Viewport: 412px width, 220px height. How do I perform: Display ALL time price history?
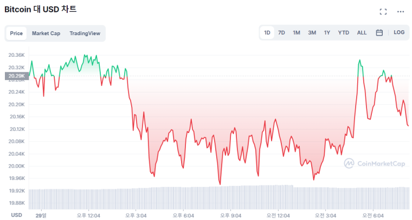click(x=362, y=32)
